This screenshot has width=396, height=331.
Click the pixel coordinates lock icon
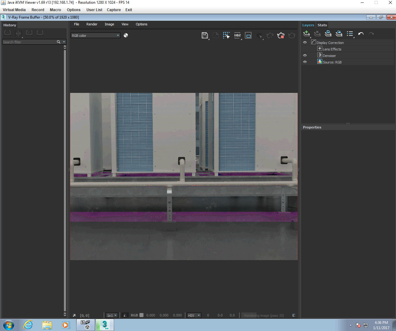[74, 315]
